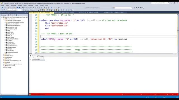This screenshot has height=100, width=179.
Task: Open the Connecter dropdown in Object Explorer
Action: (x=4, y=15)
